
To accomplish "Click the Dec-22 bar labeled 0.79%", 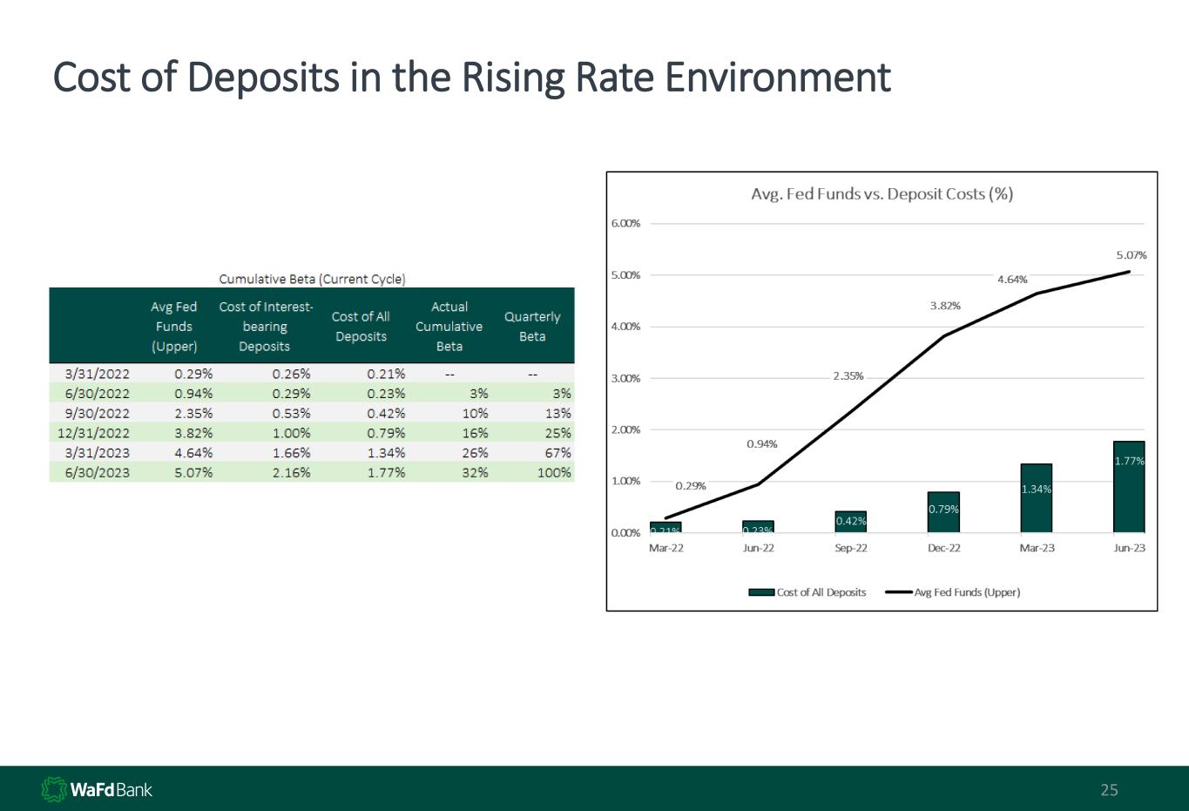I will point(943,512).
